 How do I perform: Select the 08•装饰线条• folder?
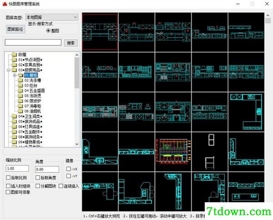pyautogui.click(x=30, y=137)
